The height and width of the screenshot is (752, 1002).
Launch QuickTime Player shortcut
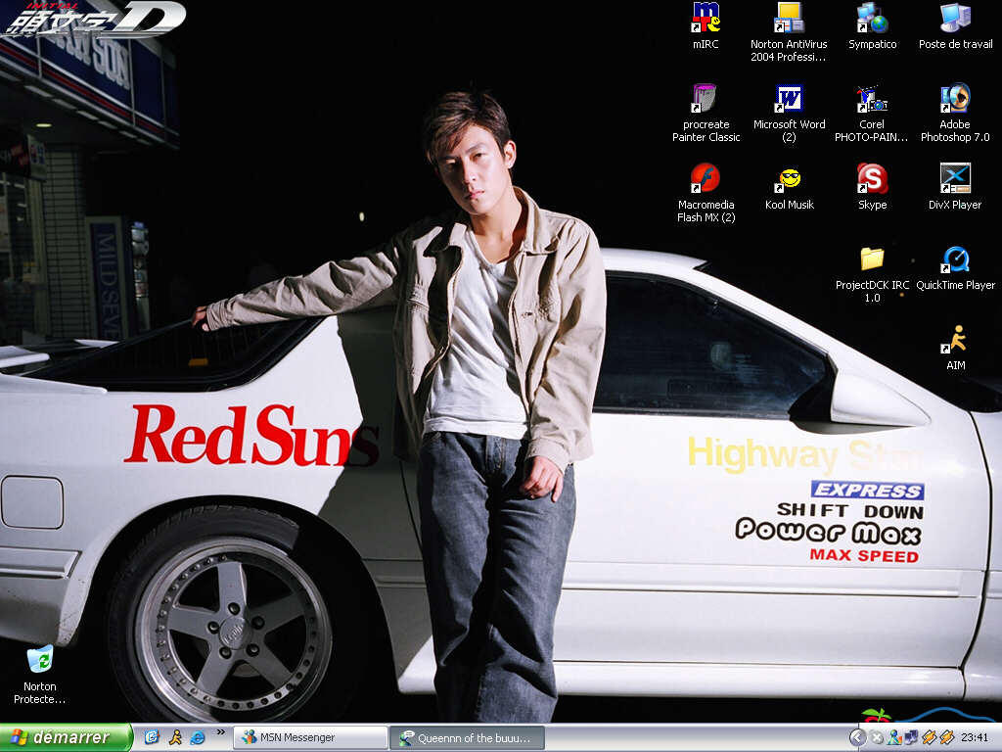coord(955,259)
